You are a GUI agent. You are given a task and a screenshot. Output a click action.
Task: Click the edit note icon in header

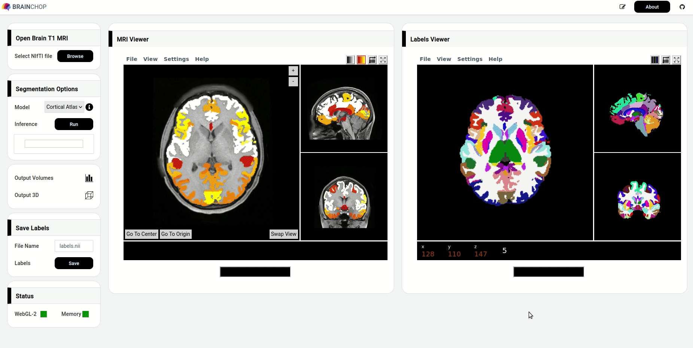click(622, 7)
